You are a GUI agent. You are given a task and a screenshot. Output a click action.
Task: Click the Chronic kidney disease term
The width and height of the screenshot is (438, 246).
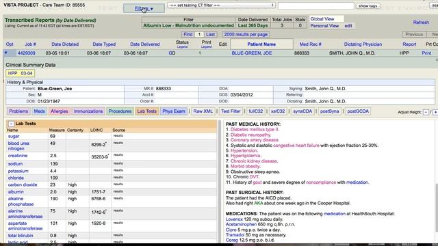click(254, 161)
